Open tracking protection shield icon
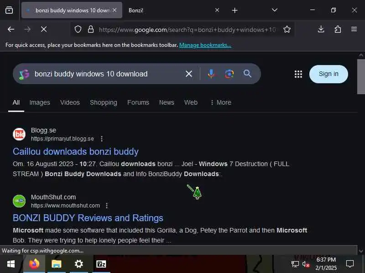The width and height of the screenshot is (365, 273). tap(78, 29)
